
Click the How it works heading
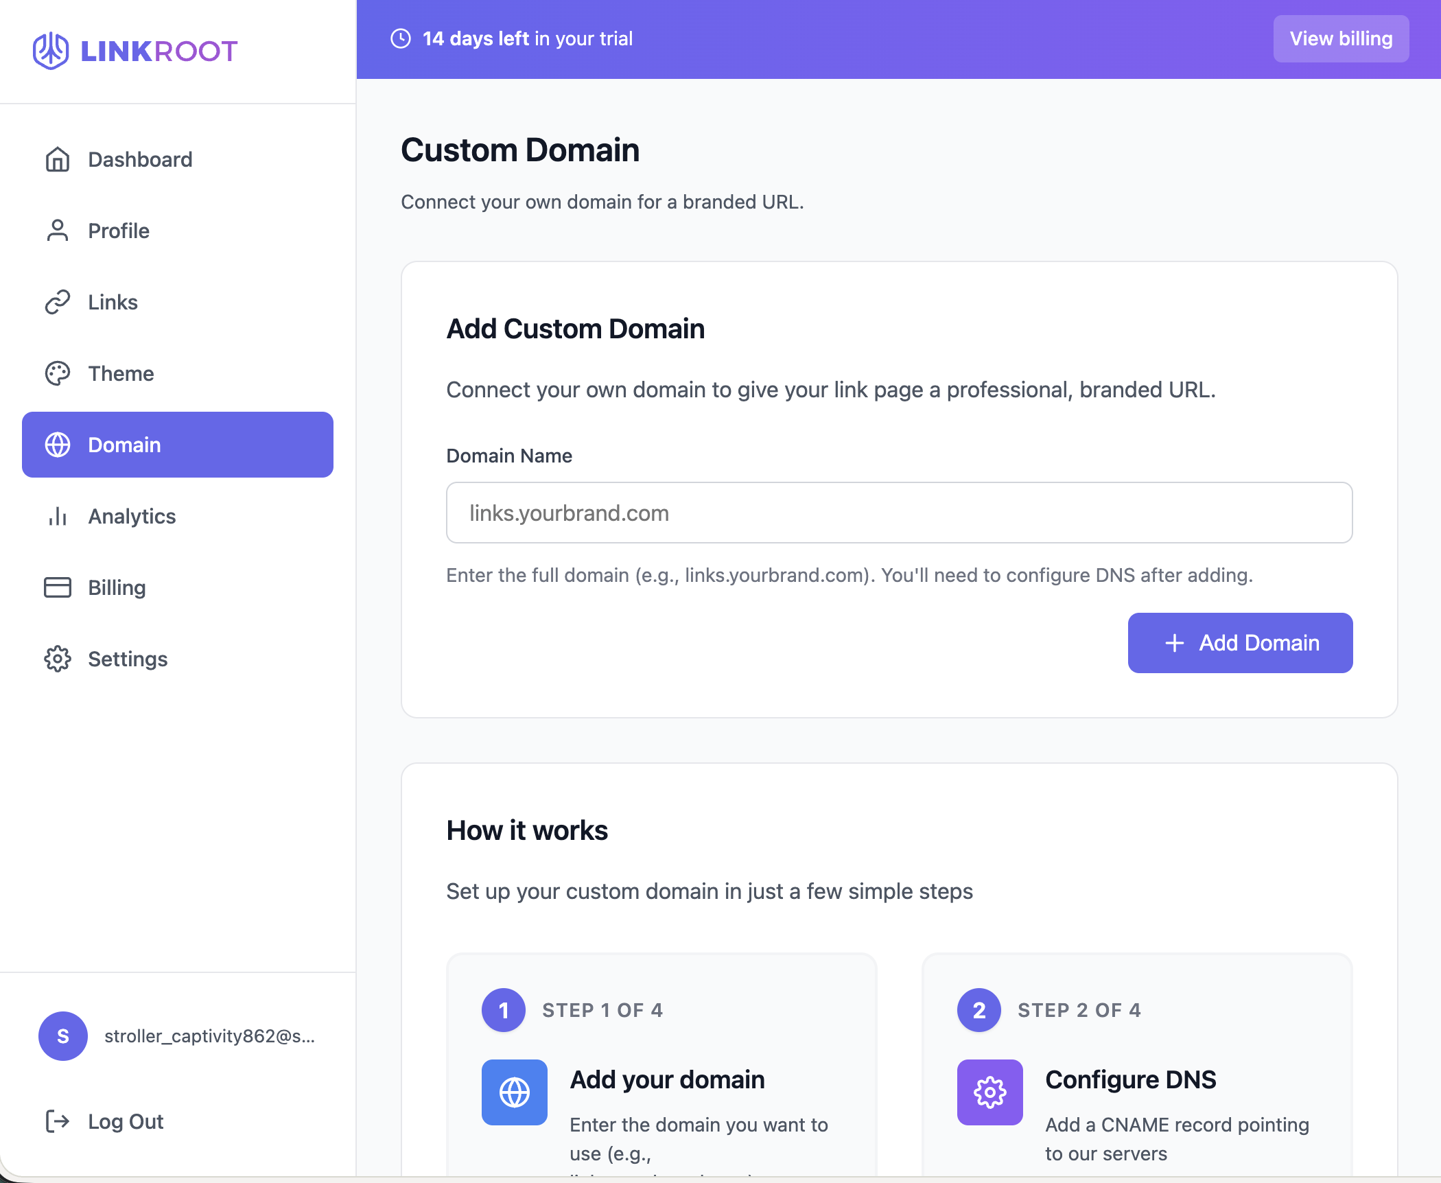[x=527, y=830]
